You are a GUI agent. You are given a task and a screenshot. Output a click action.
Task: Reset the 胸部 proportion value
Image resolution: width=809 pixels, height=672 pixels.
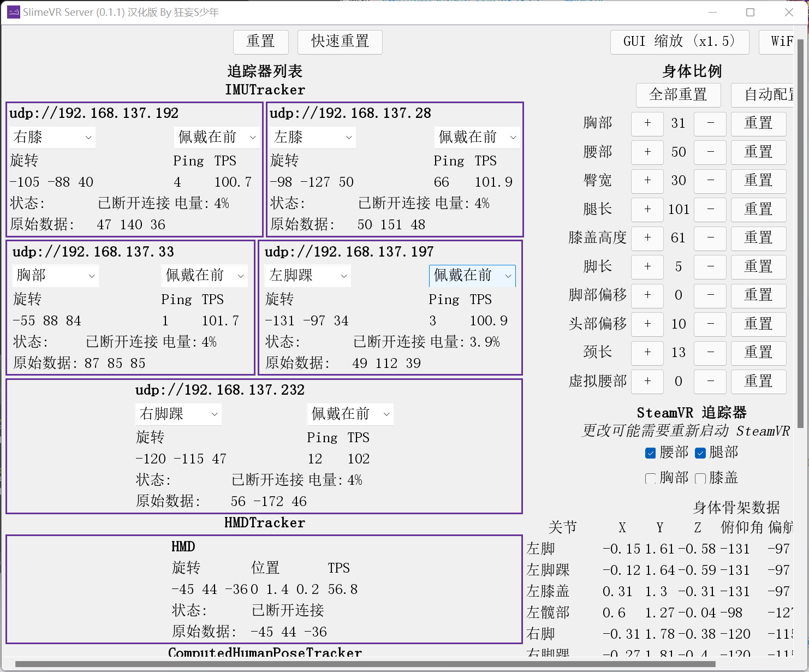[x=759, y=123]
